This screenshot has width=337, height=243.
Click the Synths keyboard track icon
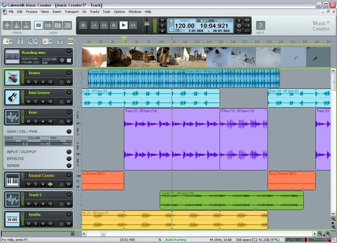click(x=12, y=219)
